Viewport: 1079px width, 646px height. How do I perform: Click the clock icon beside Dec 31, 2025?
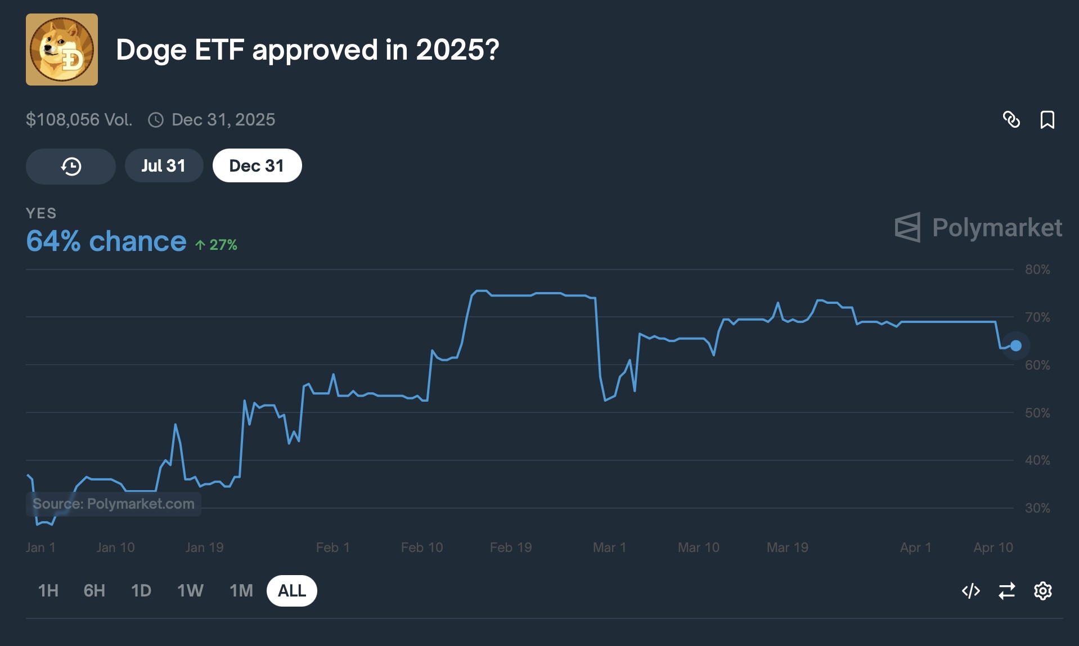(x=156, y=120)
